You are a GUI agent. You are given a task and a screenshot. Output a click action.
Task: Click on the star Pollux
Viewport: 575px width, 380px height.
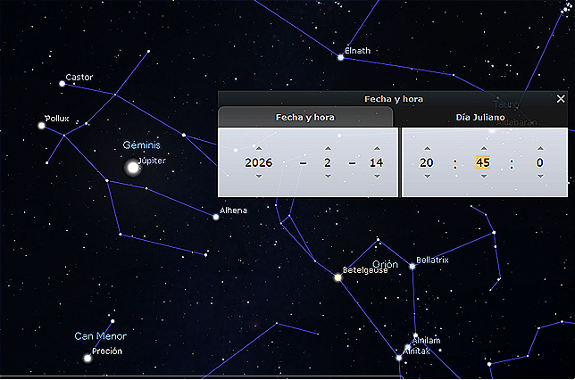coord(41,125)
